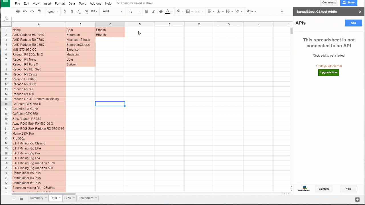Collapse the menus with the up chevron
The image size is (365, 205).
[x=282, y=11]
